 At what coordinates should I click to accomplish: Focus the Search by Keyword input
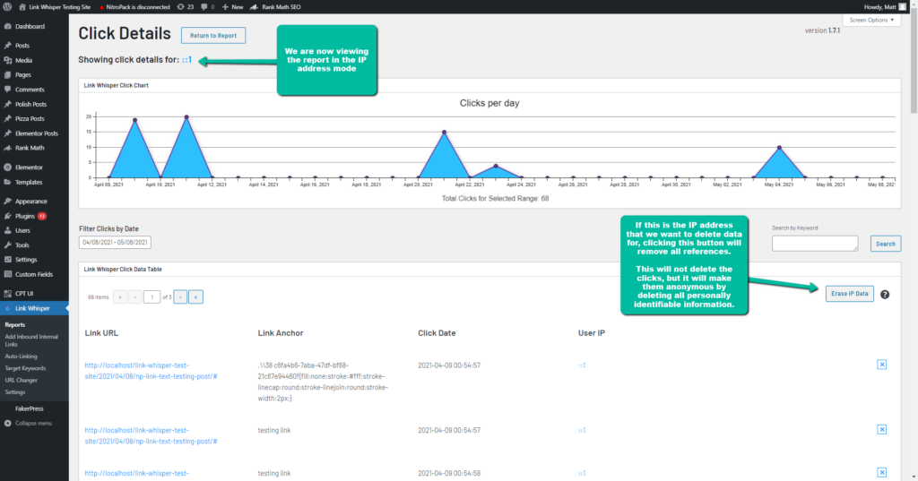pos(815,244)
